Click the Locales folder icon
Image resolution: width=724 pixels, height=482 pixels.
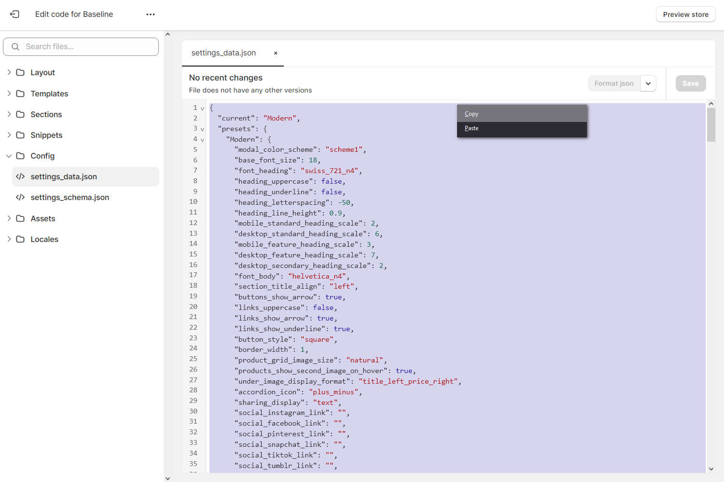pos(20,239)
